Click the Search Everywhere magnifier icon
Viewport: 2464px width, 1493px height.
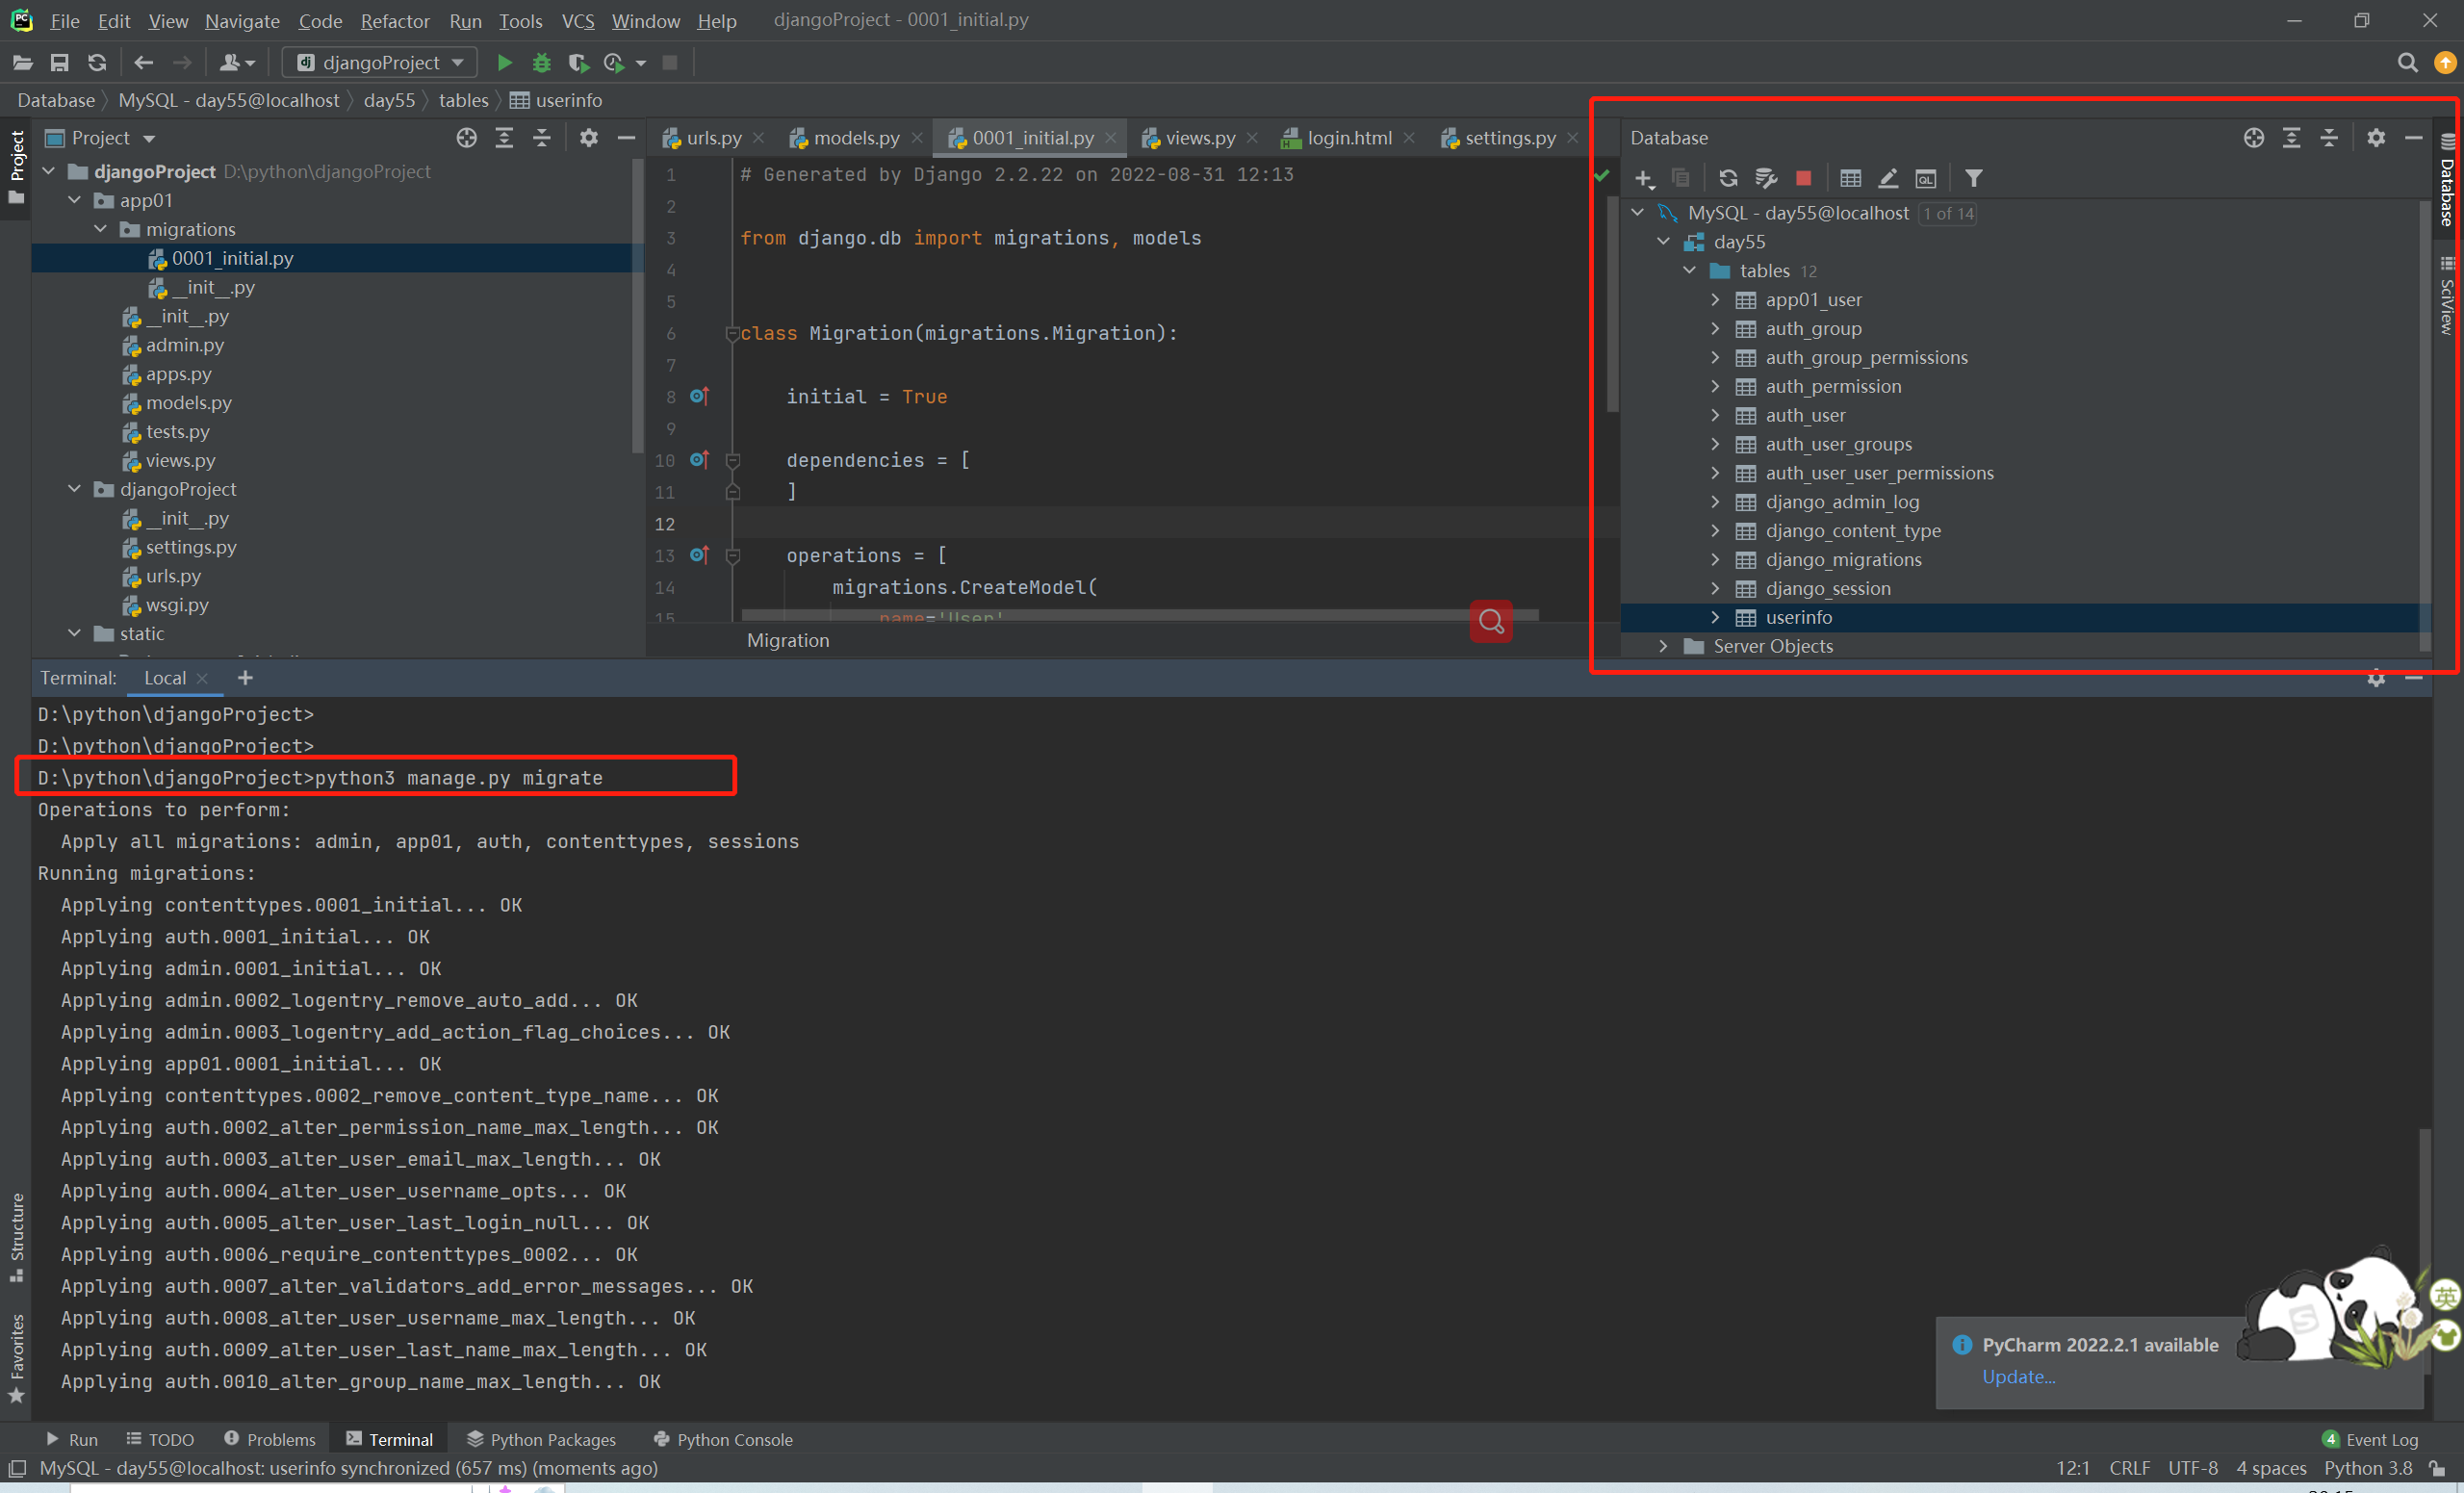2406,63
